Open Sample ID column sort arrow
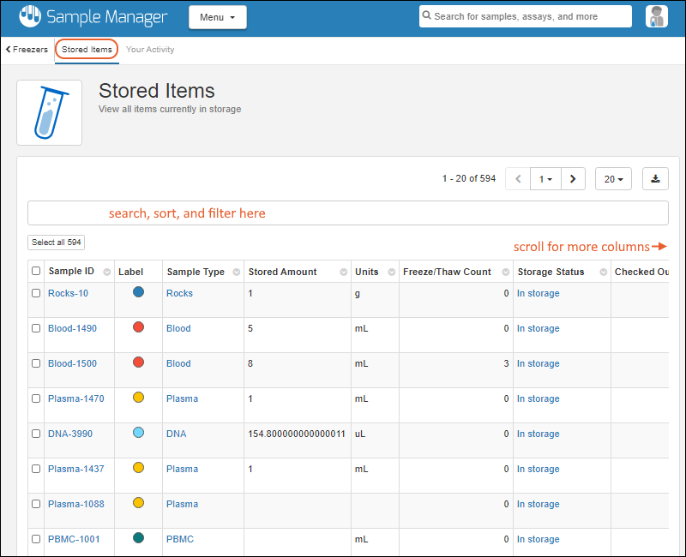The image size is (686, 557). 106,273
